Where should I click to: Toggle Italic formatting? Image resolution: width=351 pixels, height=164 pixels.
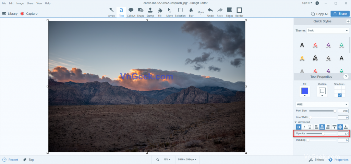pyautogui.click(x=304, y=127)
